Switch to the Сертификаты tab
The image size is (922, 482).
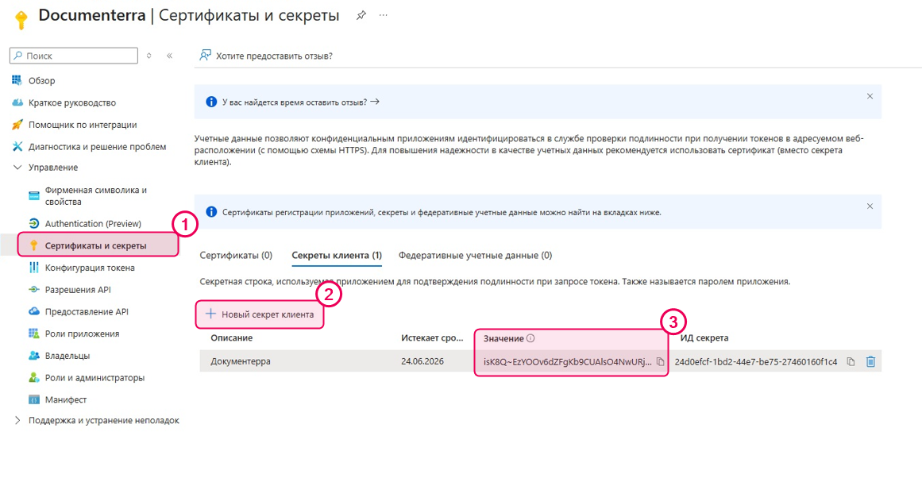click(x=235, y=255)
